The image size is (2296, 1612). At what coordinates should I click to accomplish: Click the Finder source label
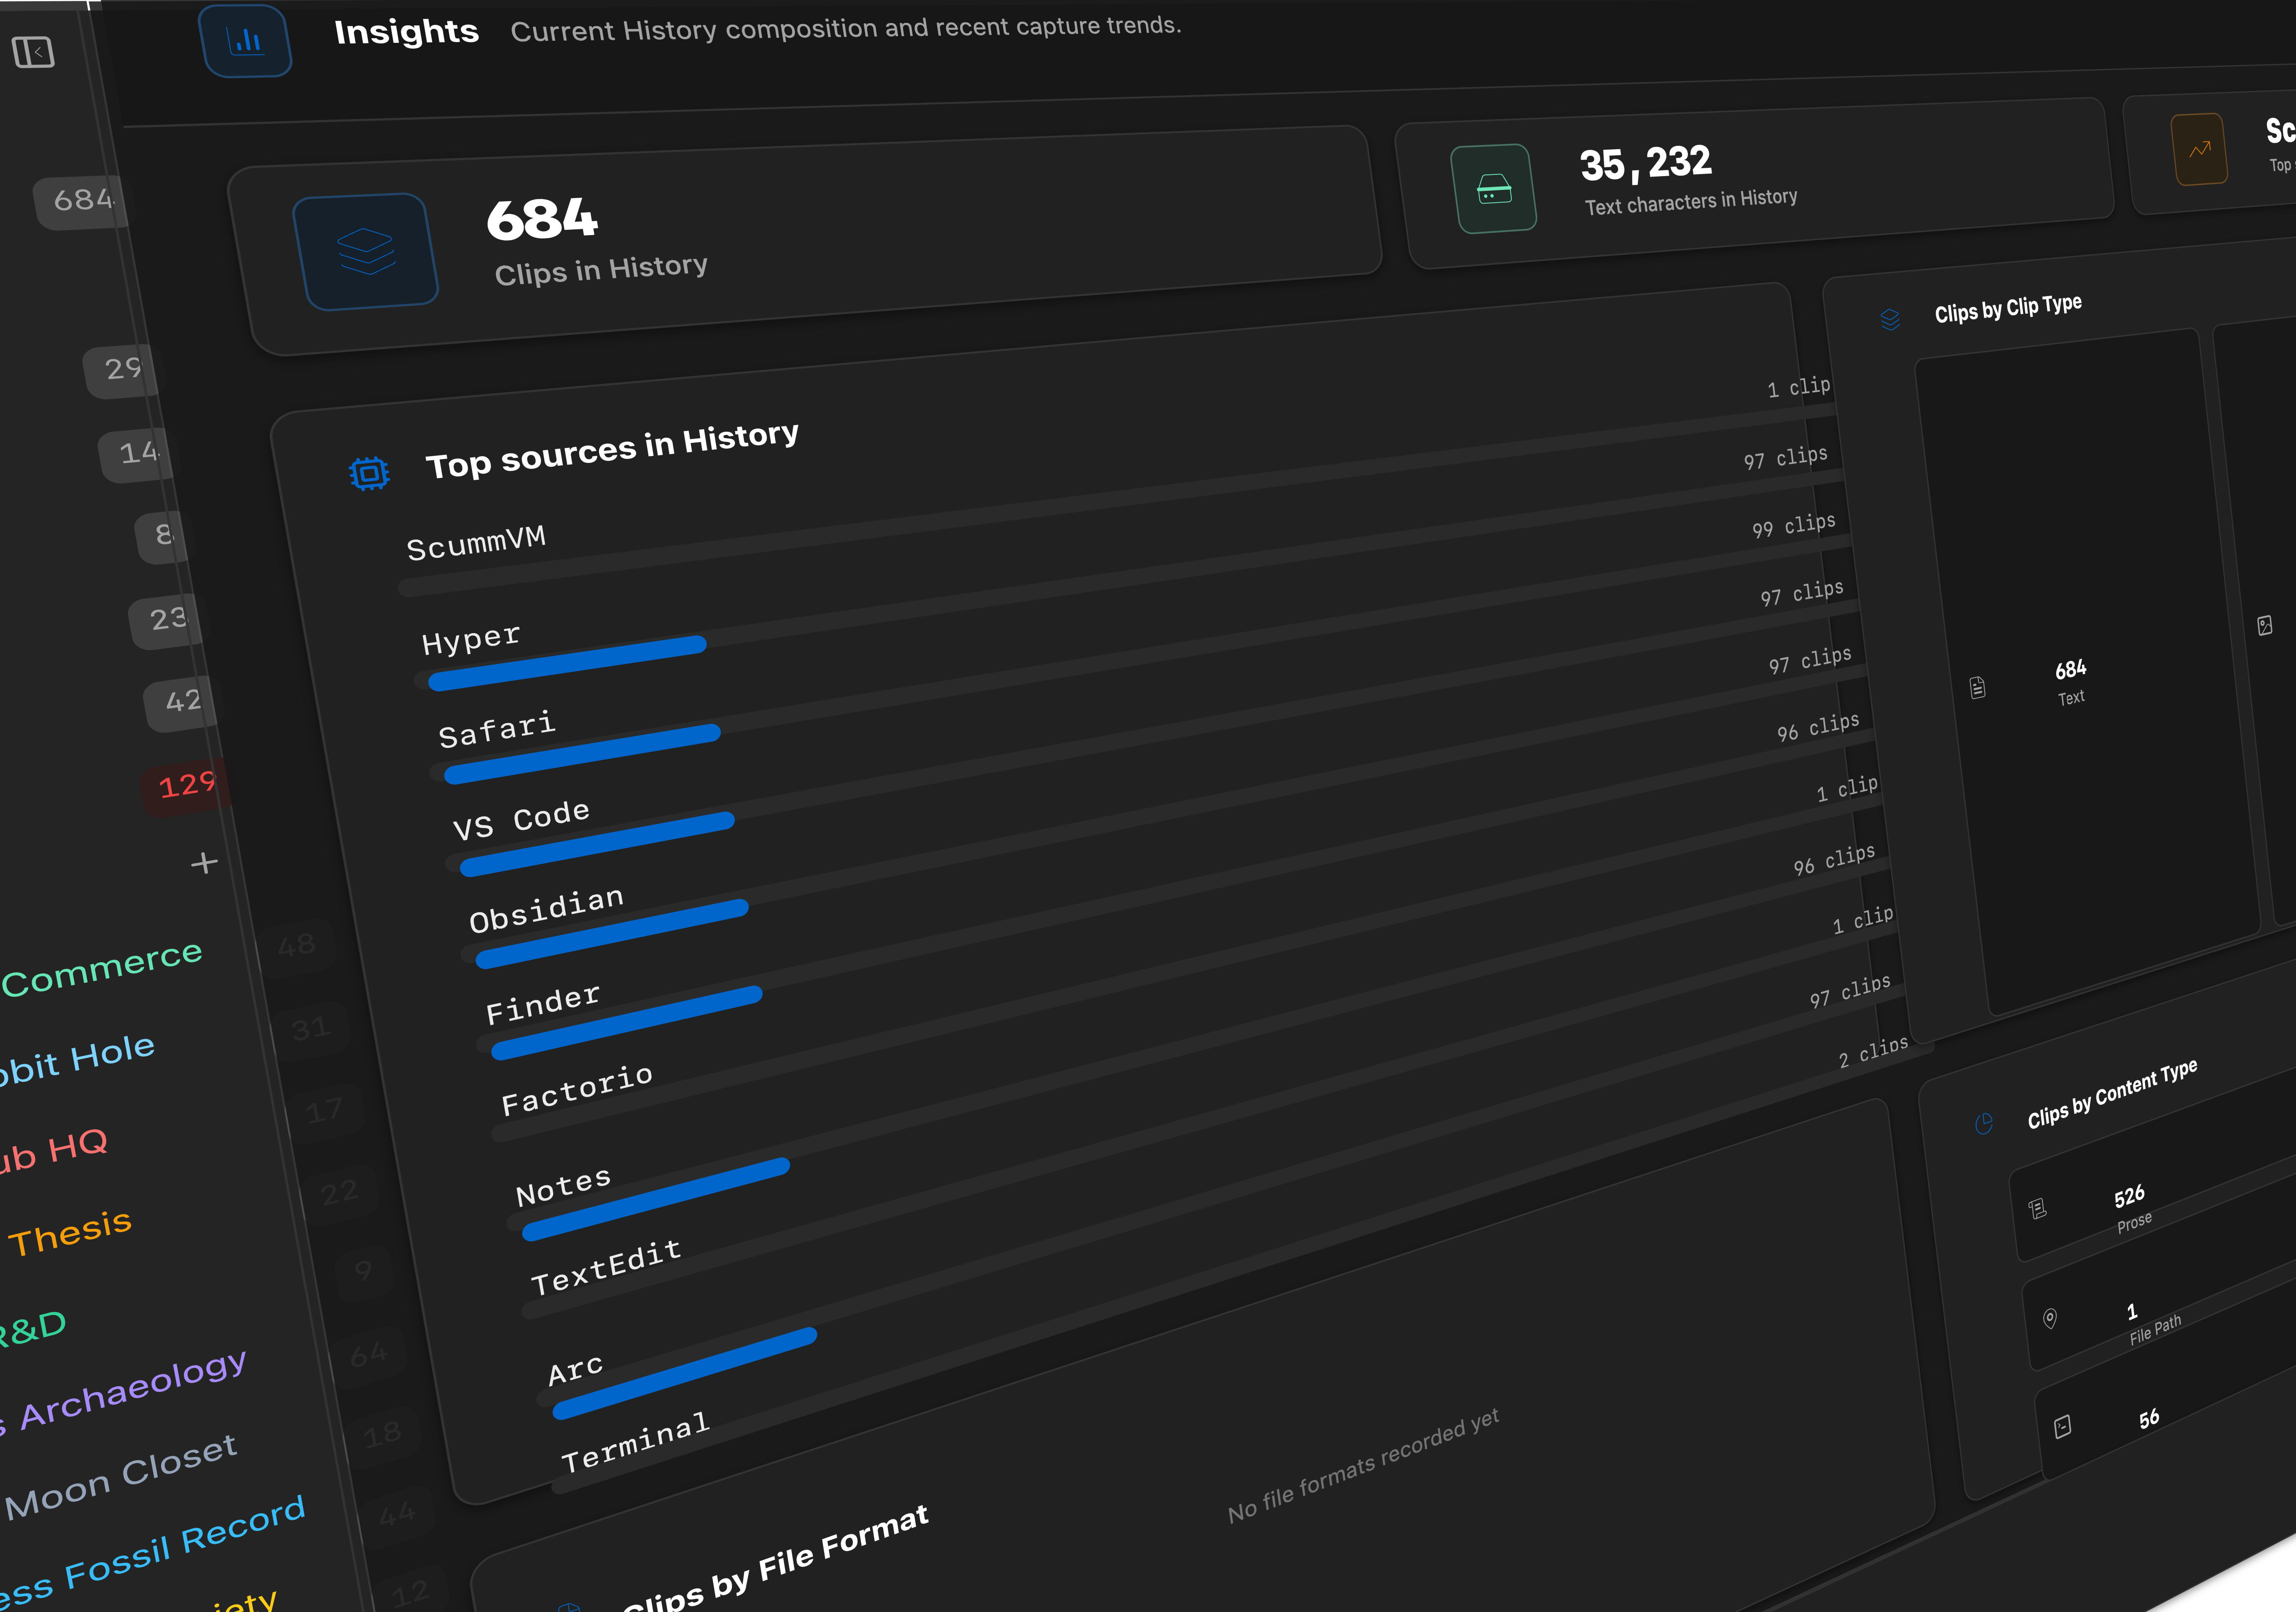[543, 1004]
